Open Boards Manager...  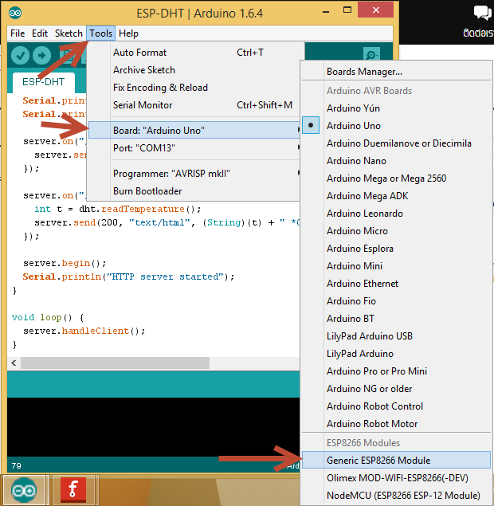396,71
